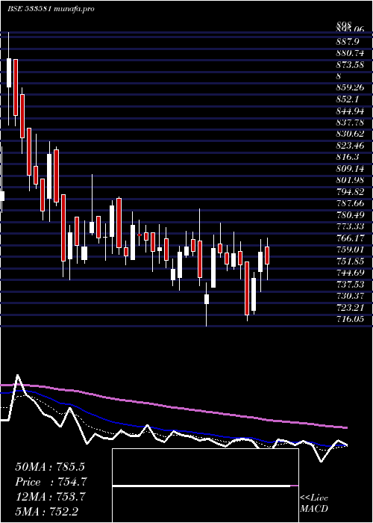Click the 852.1 price level label
373x523 pixels.
pos(348,99)
